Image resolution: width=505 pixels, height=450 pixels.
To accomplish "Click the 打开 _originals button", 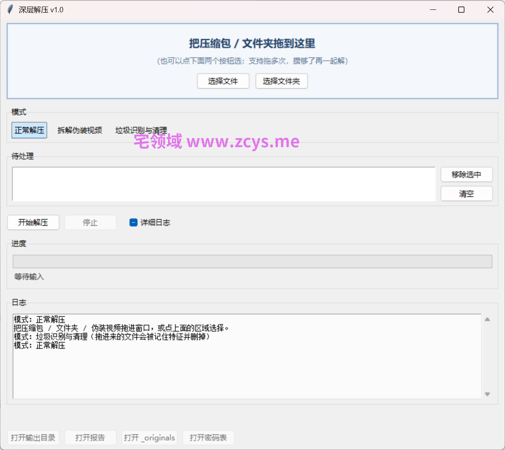I will tap(150, 438).
